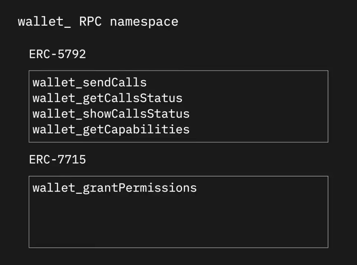Viewport: 357px width, 265px height.
Task: Click the wallet_grantPermissions method
Action: (114, 188)
